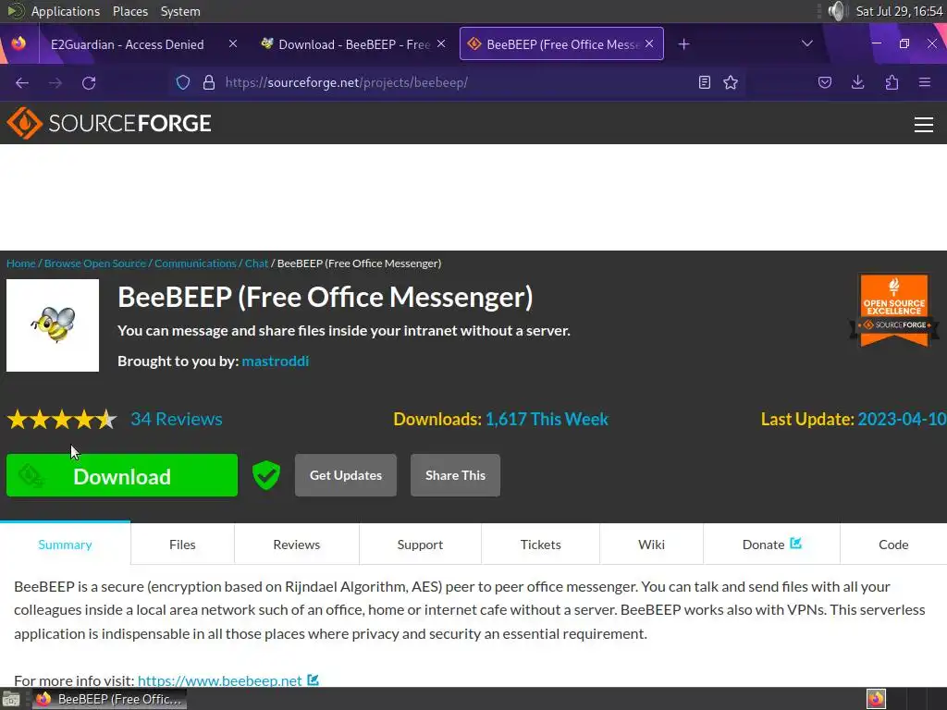947x710 pixels.
Task: Click the volume speaker icon in panel
Action: (836, 11)
